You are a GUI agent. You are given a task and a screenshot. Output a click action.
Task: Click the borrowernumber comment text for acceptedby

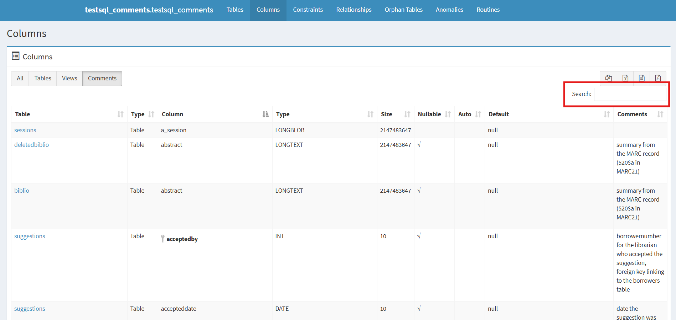[640, 263]
